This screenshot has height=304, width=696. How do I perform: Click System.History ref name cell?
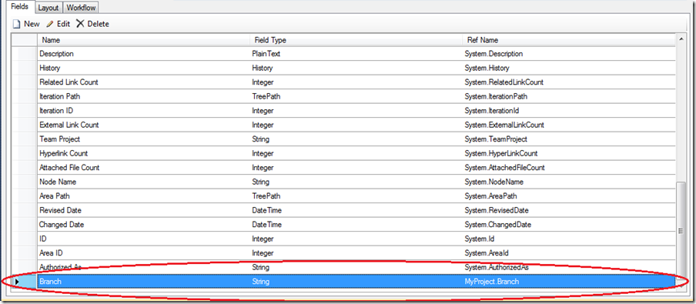(x=569, y=68)
